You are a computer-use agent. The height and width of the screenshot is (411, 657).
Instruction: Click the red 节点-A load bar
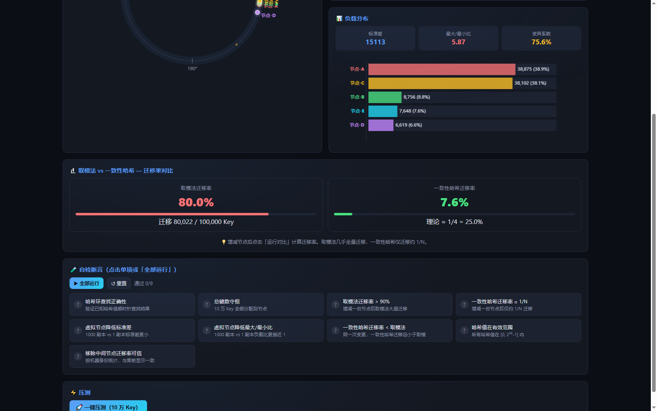tap(442, 69)
